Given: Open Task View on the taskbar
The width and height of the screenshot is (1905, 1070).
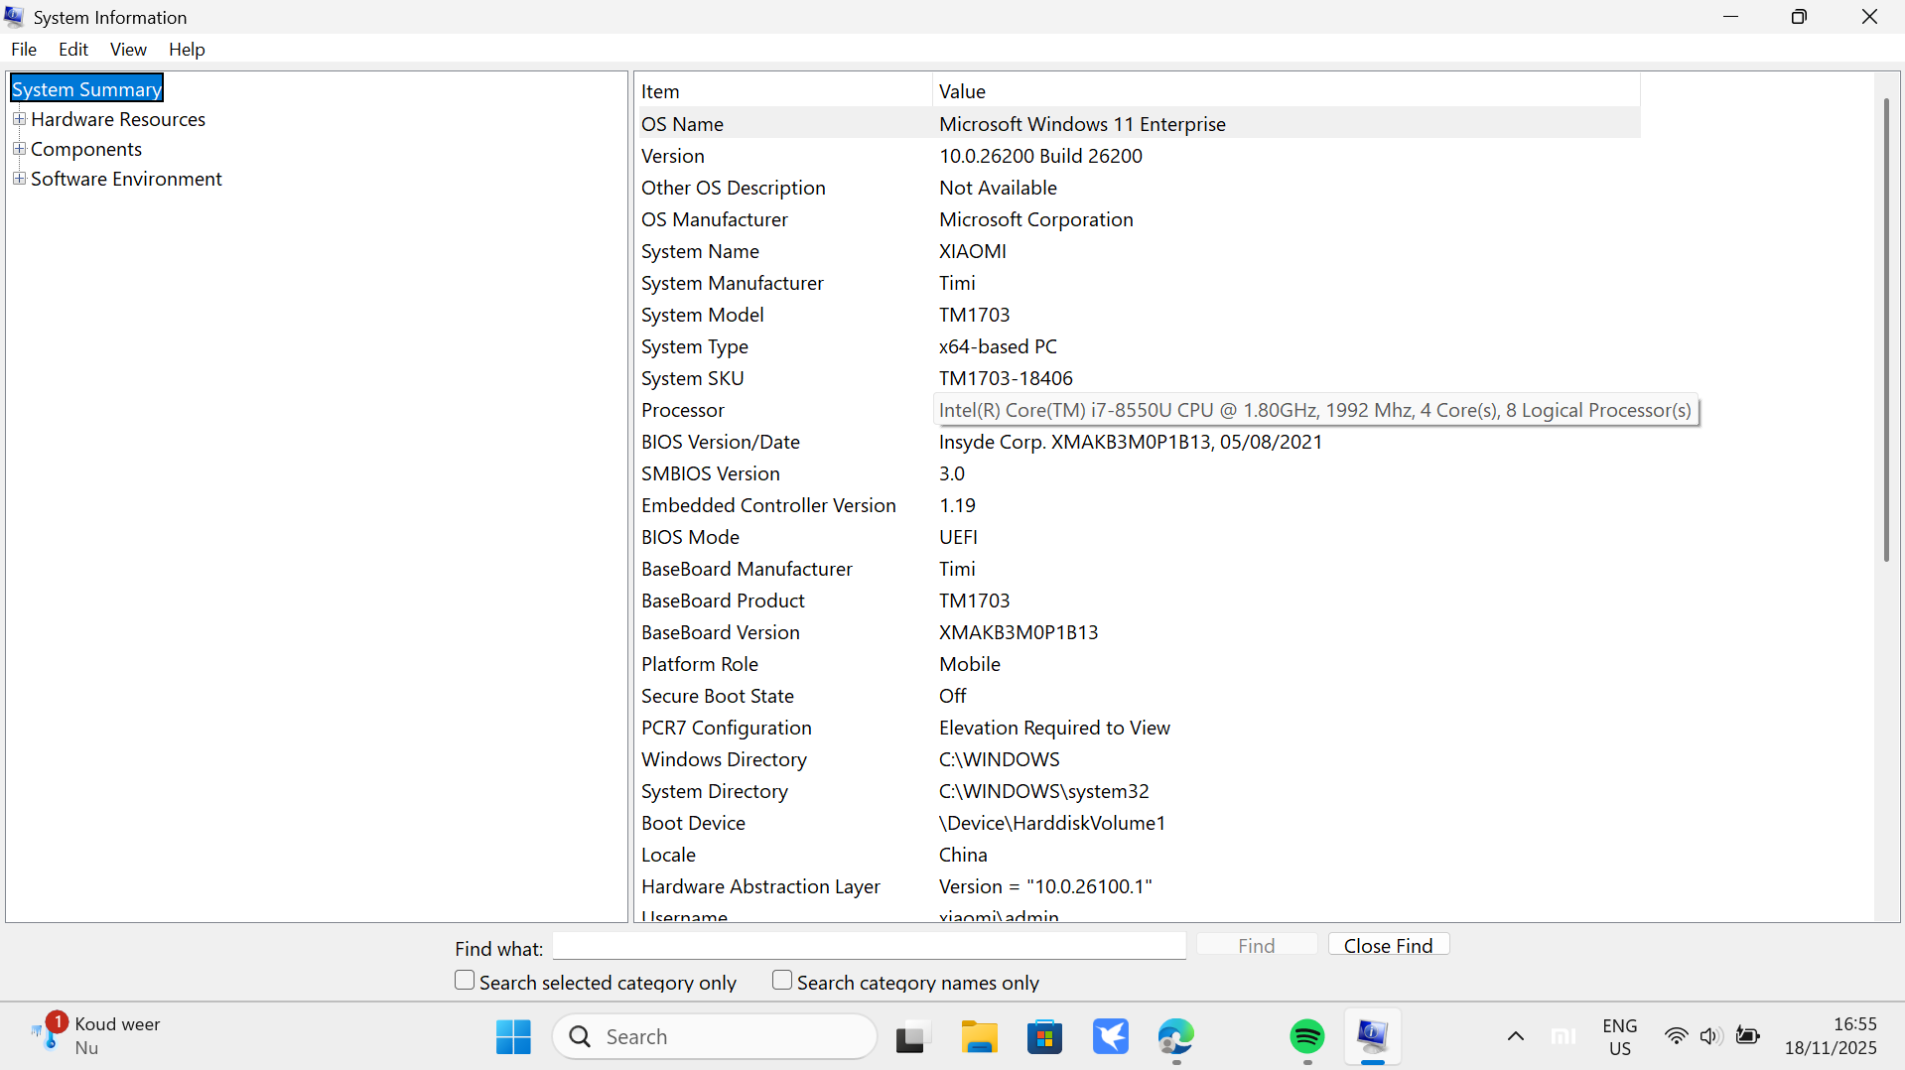Looking at the screenshot, I should pyautogui.click(x=912, y=1037).
